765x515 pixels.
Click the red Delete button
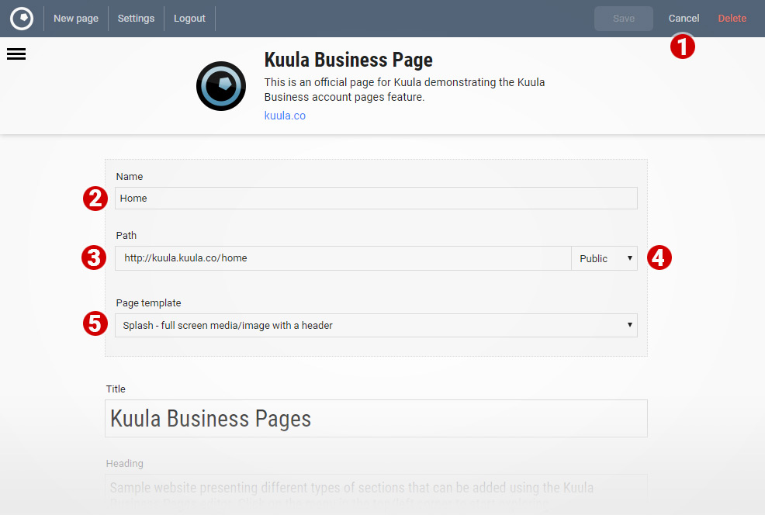pyautogui.click(x=732, y=19)
